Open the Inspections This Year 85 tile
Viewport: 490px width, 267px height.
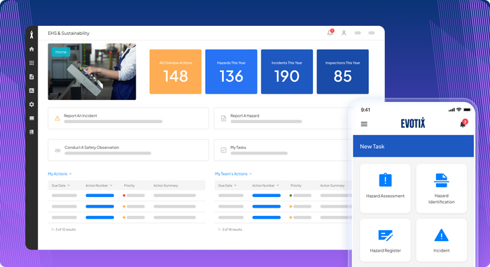point(342,71)
